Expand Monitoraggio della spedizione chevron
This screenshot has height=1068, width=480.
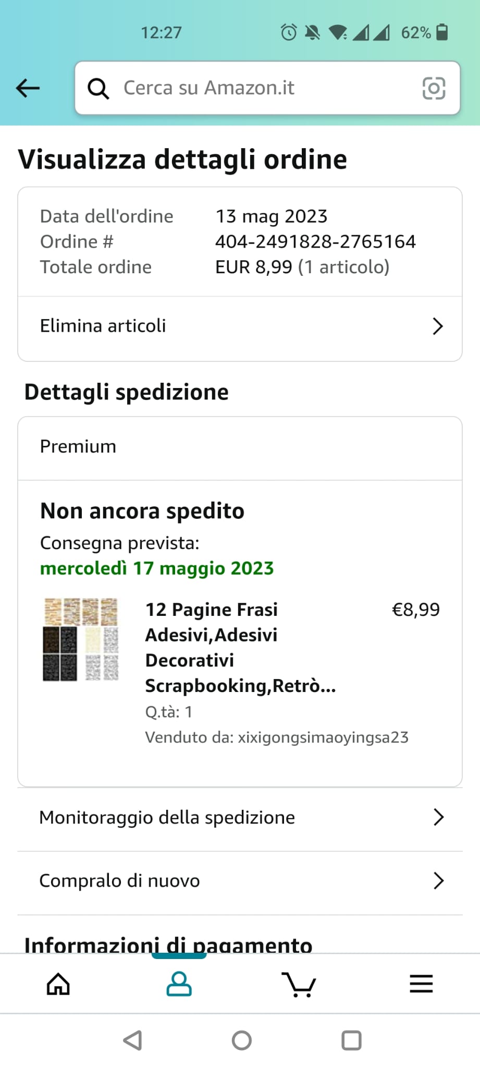coord(438,817)
